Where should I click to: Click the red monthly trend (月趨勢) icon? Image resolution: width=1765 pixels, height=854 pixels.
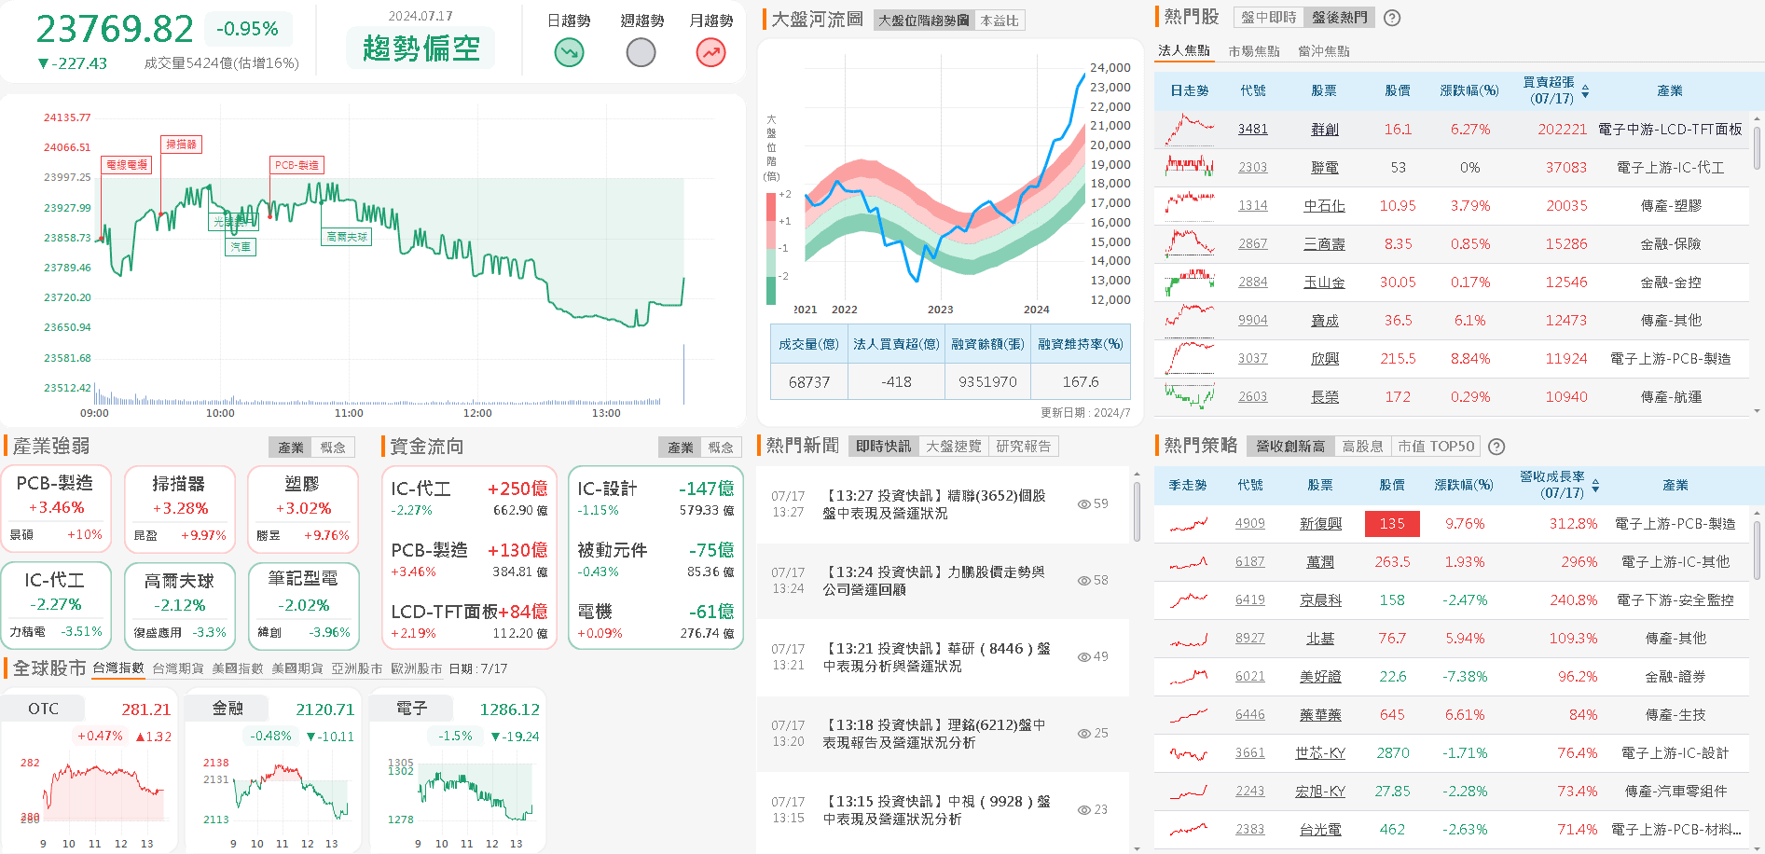pos(711,52)
